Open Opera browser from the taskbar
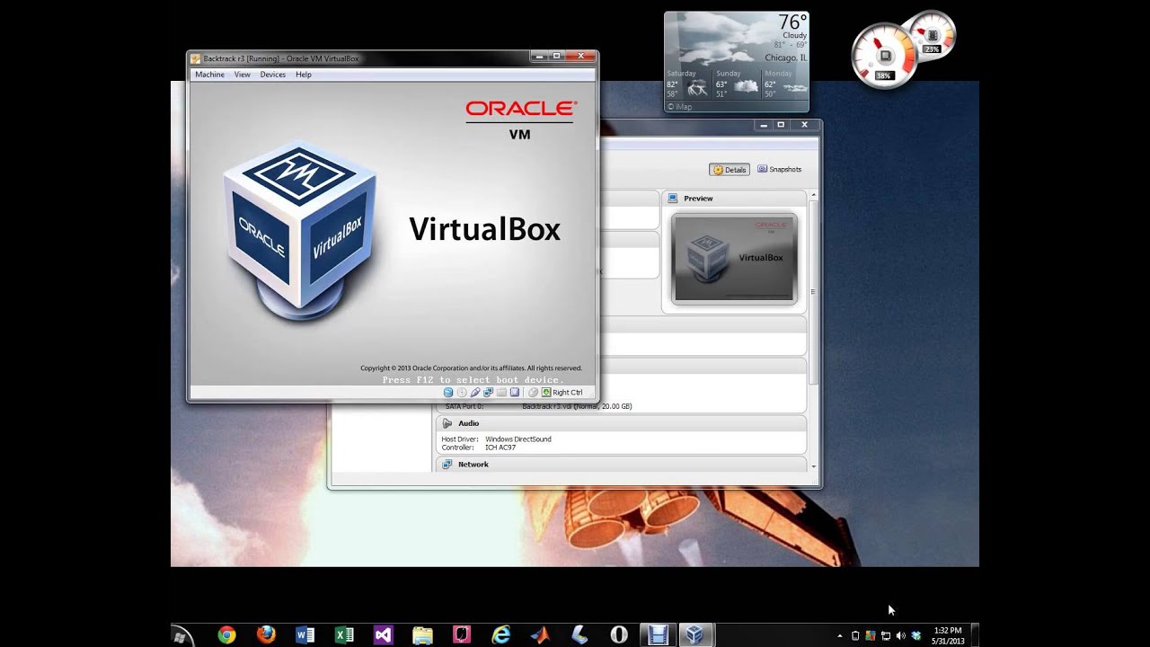 click(x=619, y=635)
